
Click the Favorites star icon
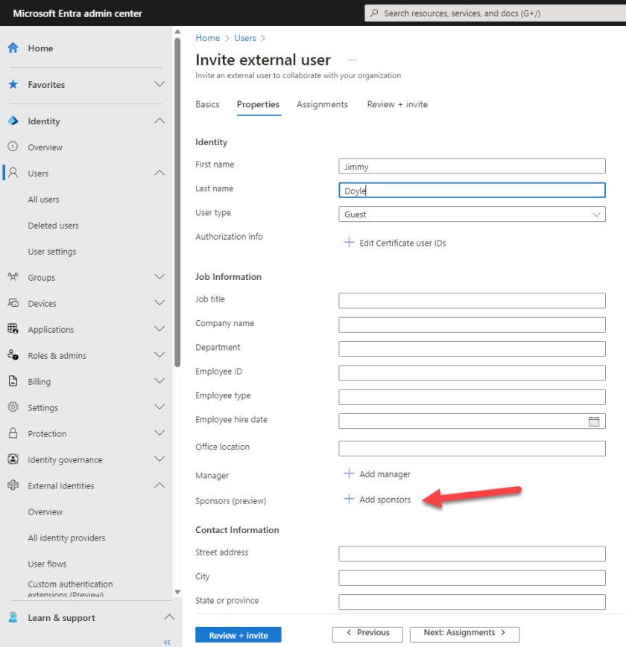point(13,84)
